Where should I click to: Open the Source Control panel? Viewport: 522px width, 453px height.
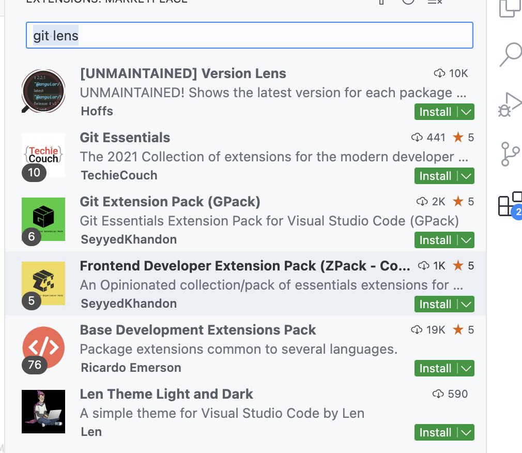[x=511, y=154]
